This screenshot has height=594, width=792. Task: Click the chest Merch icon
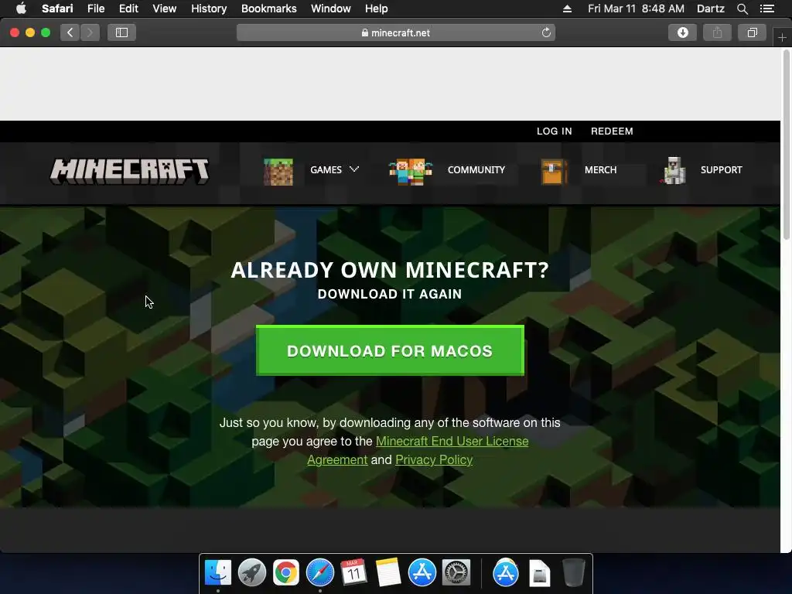[x=554, y=172]
